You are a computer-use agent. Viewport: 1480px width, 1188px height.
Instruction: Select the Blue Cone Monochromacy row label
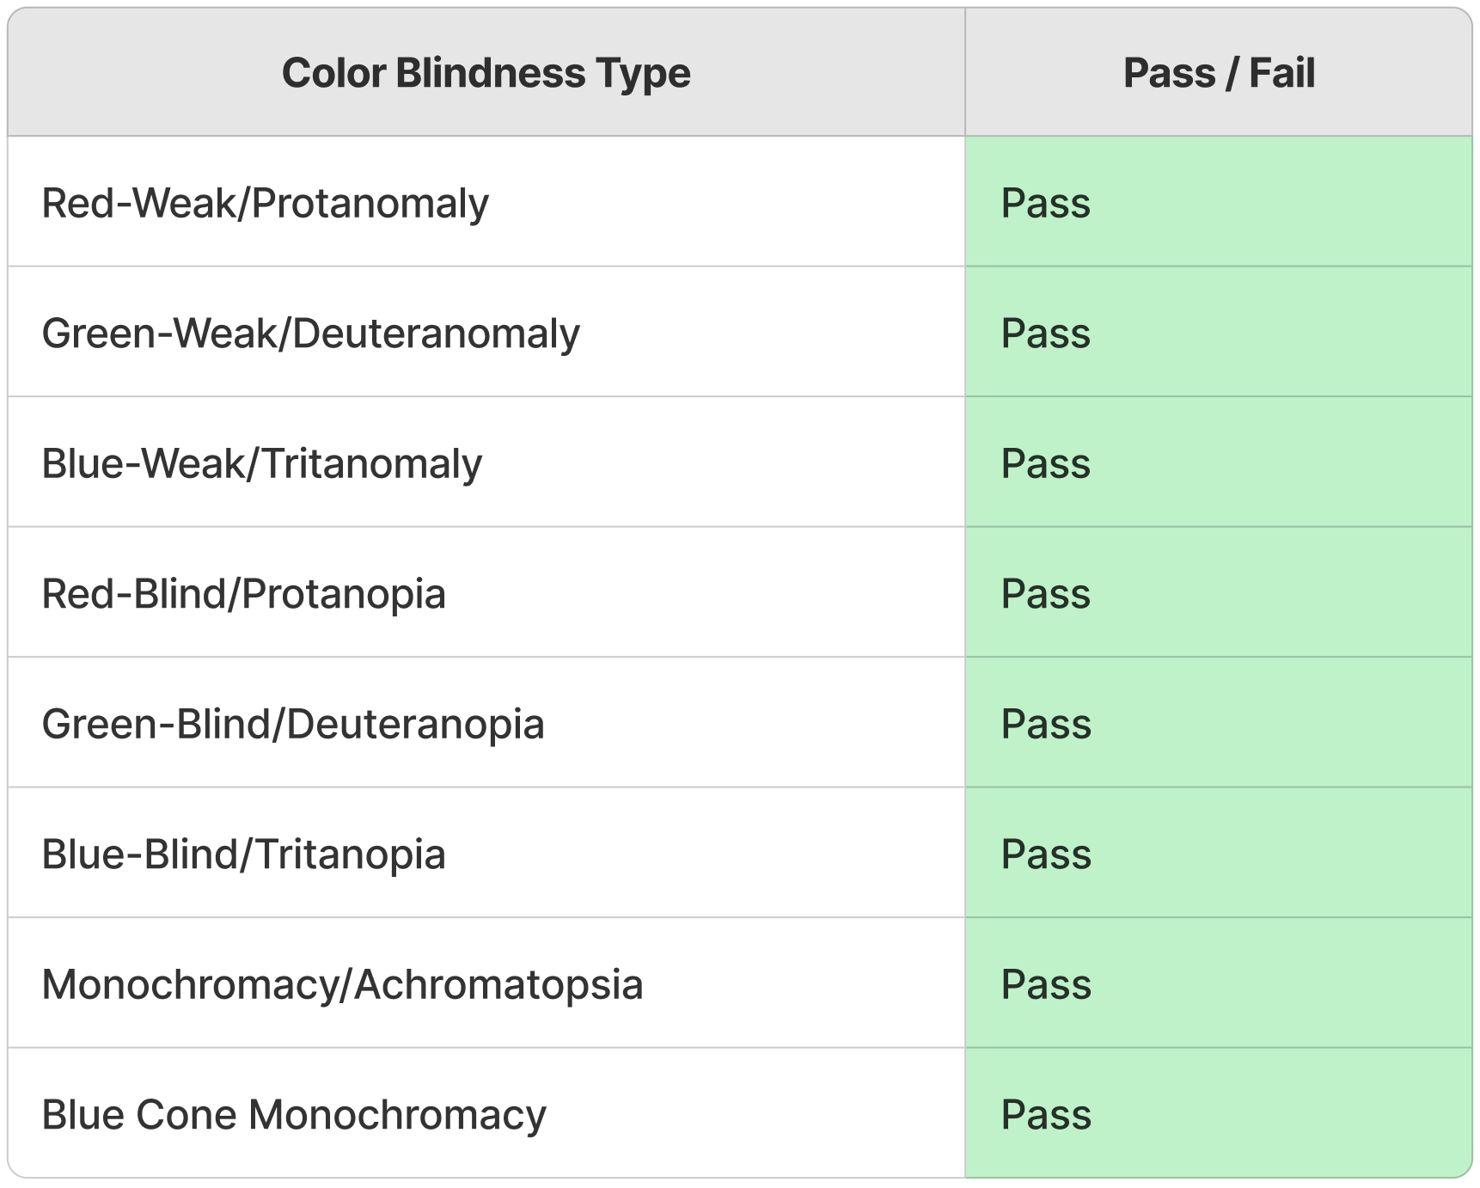click(293, 1115)
